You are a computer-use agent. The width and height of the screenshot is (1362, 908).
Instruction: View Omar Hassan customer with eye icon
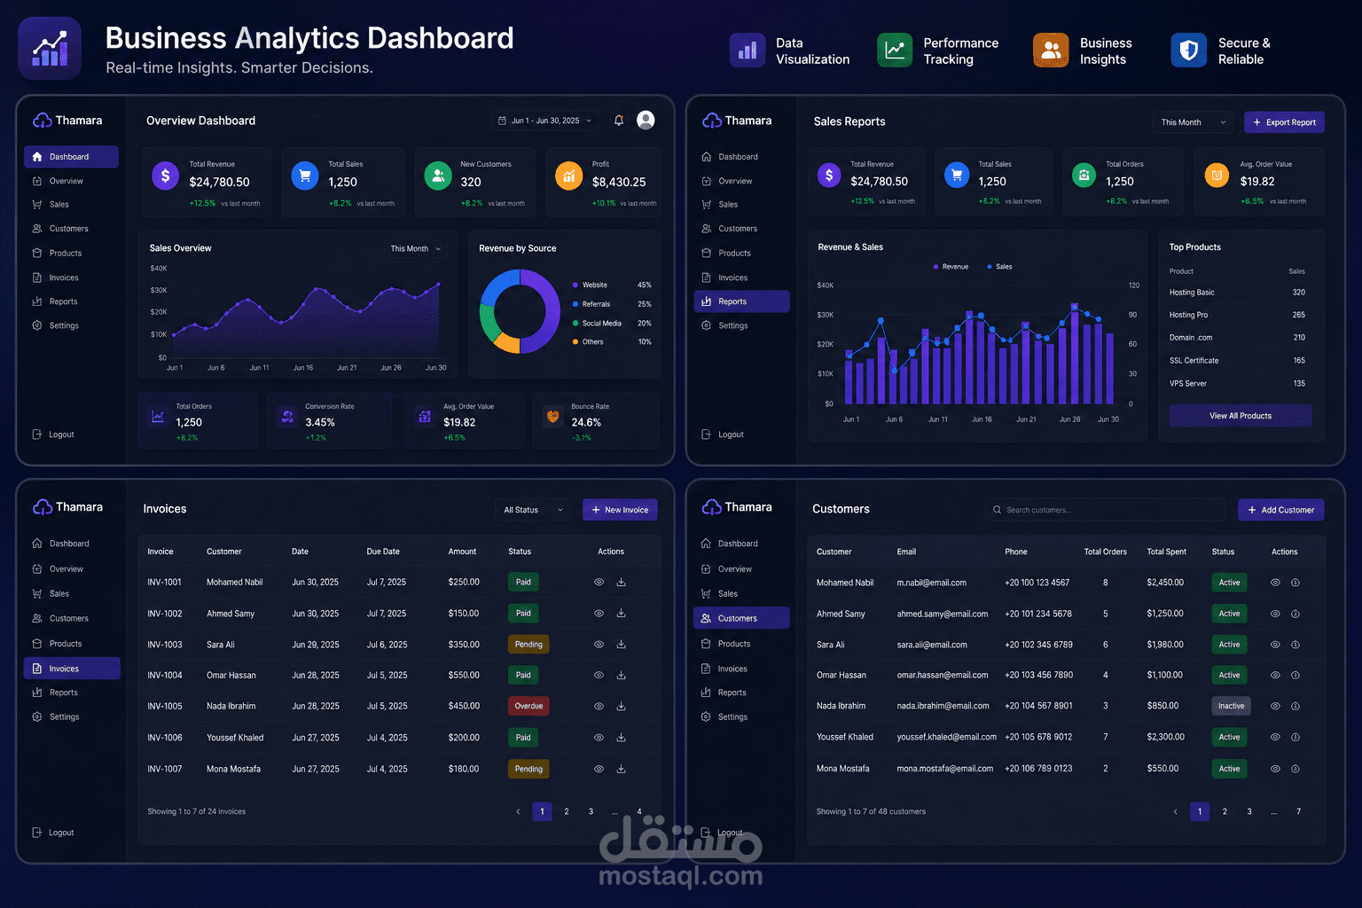point(1275,676)
